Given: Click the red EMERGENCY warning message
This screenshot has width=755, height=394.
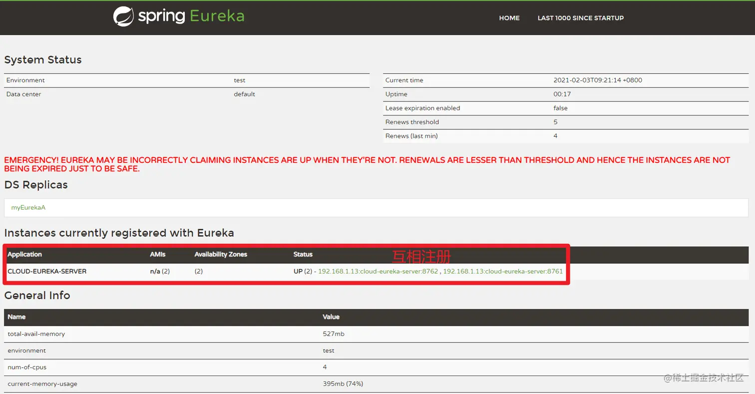Looking at the screenshot, I should coord(367,164).
